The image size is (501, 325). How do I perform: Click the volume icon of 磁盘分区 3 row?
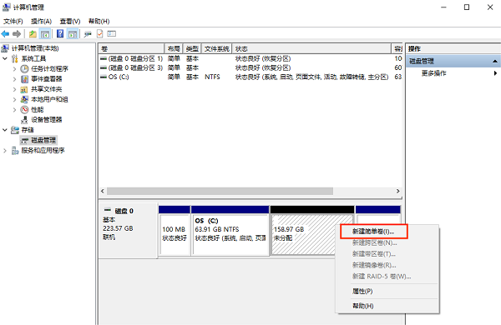click(104, 67)
